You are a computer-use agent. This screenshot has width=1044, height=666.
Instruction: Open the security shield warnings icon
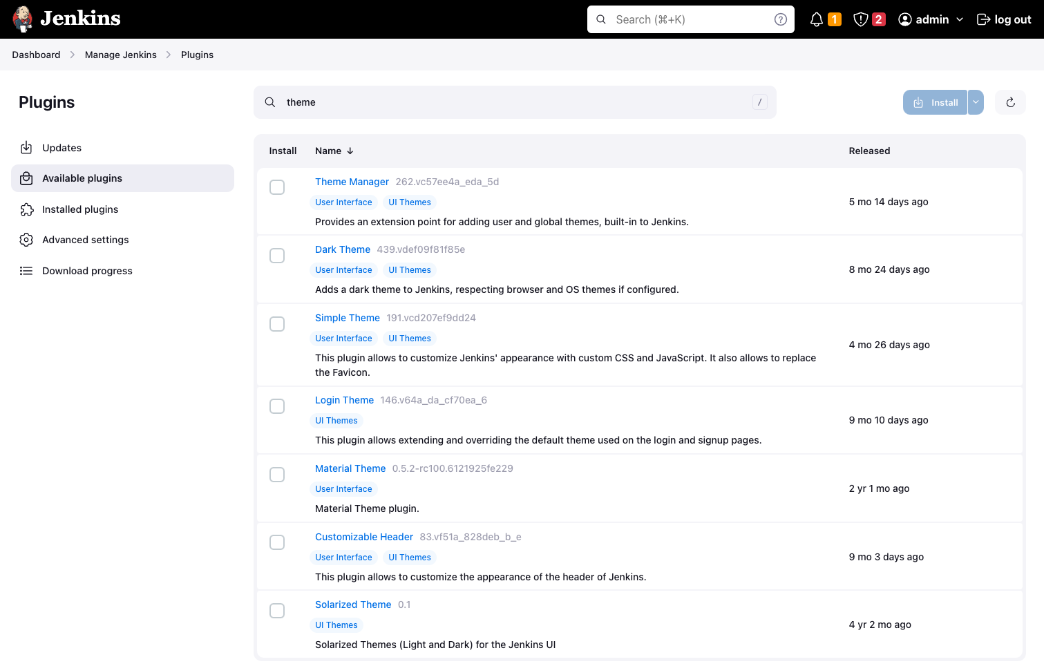[861, 19]
